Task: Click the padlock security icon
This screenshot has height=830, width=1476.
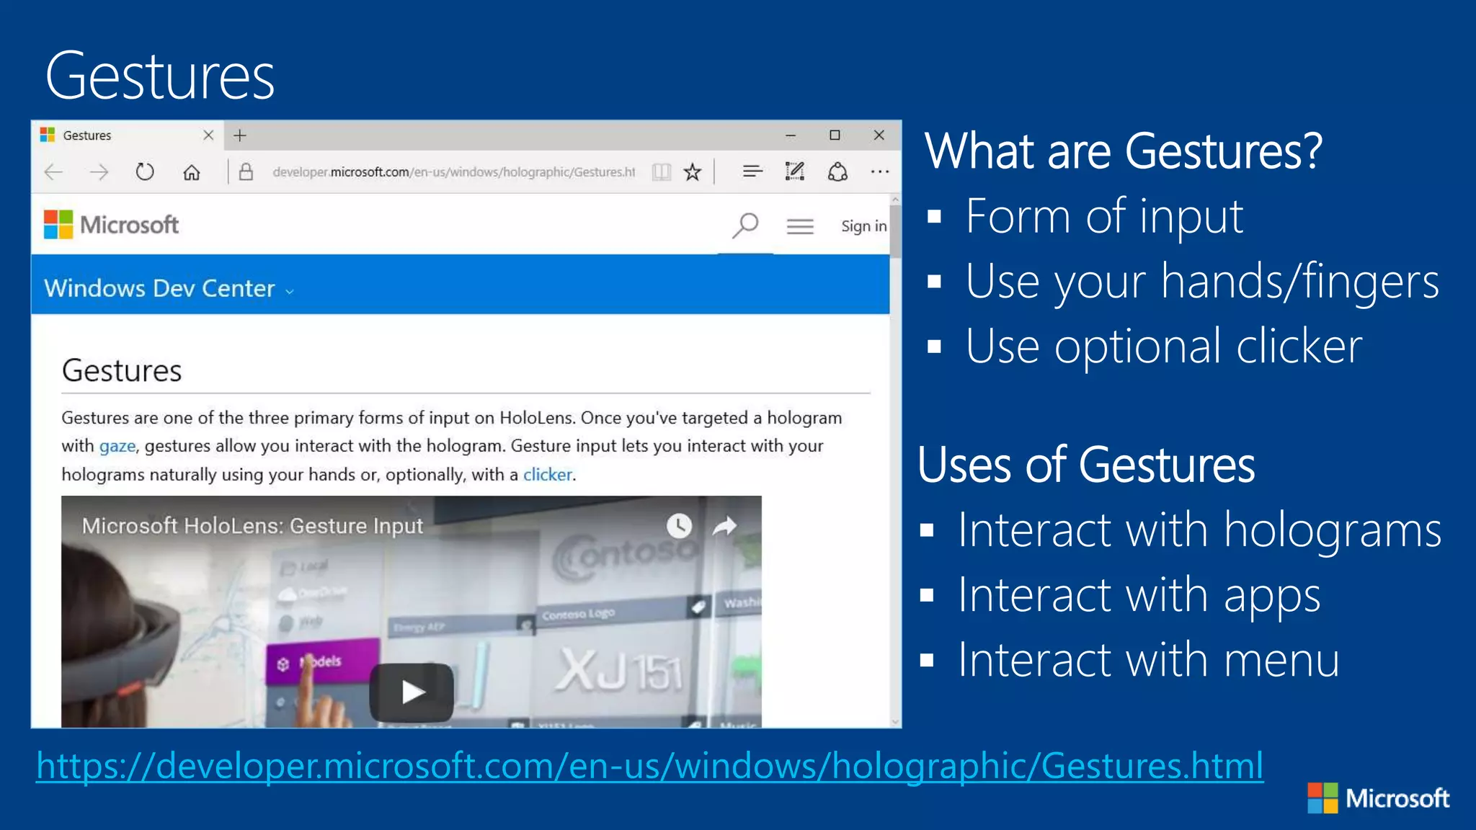Action: (246, 171)
